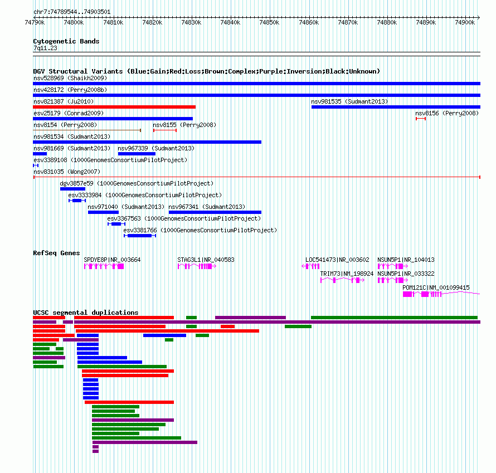Select the STAG3L1|NR_040583 gene label
This screenshot has height=473, width=496.
pos(206,260)
